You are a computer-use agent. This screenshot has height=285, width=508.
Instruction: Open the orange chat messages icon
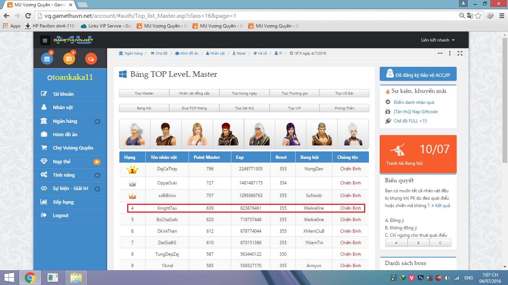point(91,59)
